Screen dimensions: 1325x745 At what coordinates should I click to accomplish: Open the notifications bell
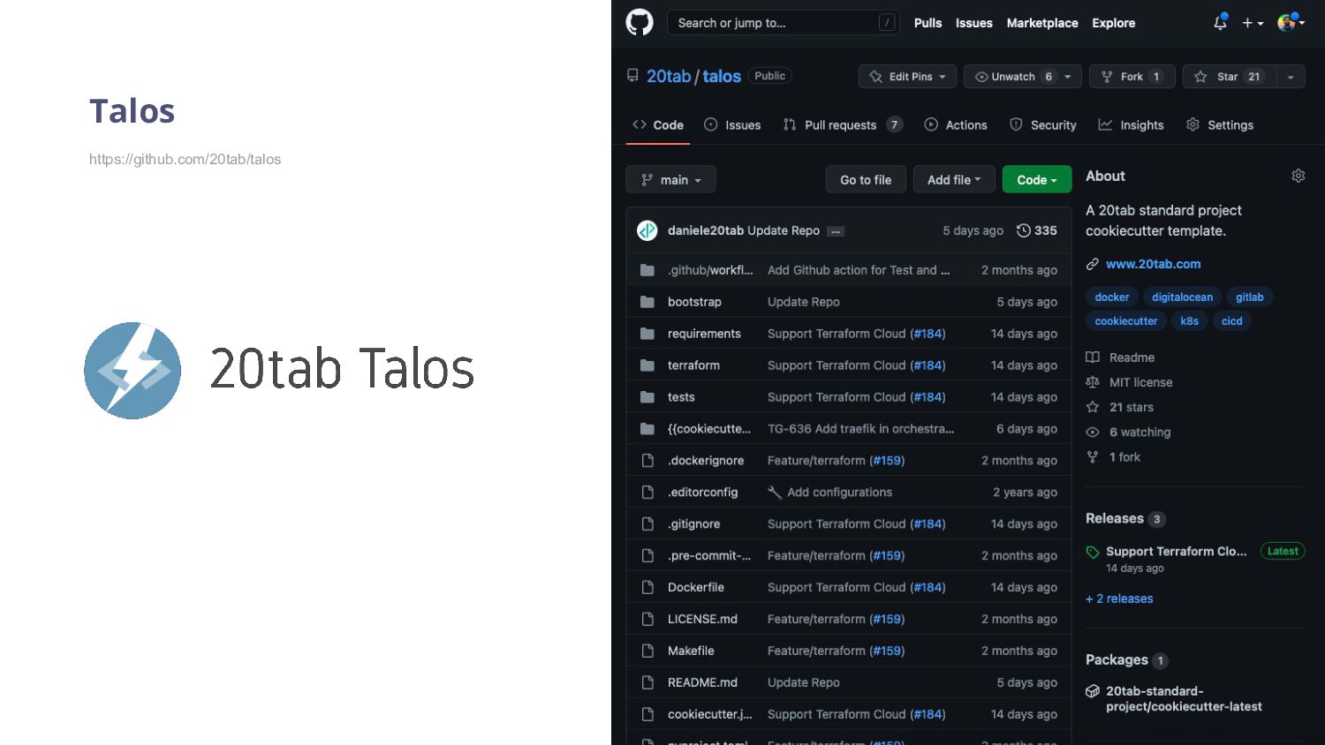click(x=1220, y=23)
